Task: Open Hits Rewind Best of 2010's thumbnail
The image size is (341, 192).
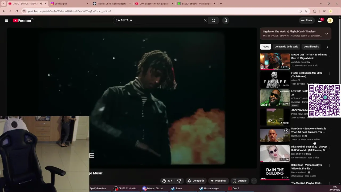Action: (275, 153)
